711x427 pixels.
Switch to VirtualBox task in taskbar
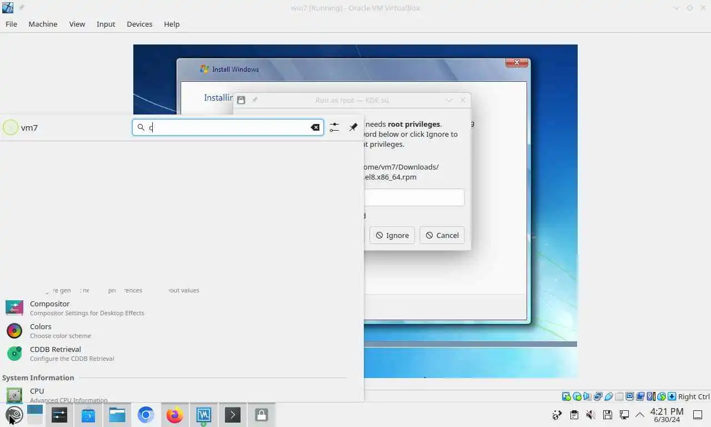pos(204,415)
